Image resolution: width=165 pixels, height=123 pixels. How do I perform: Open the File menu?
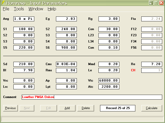pyautogui.click(x=6, y=9)
